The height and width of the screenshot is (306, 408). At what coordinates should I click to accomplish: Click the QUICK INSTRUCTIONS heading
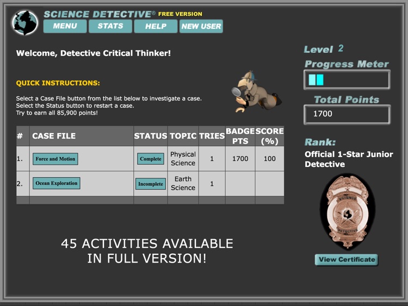tap(58, 83)
